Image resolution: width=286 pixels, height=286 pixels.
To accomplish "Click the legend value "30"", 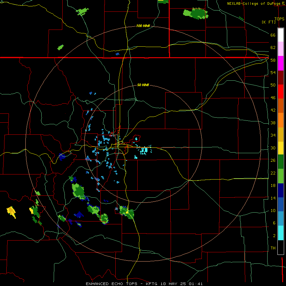I will tap(273, 148).
